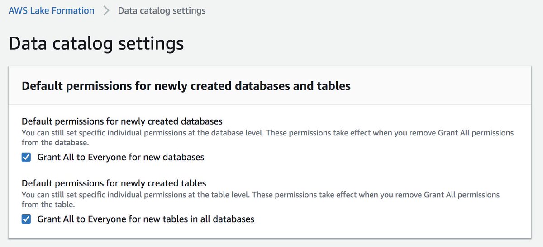Click the 'Grant All to Everyone for new databases' label
Screen dimensions: 543x247
[121, 158]
